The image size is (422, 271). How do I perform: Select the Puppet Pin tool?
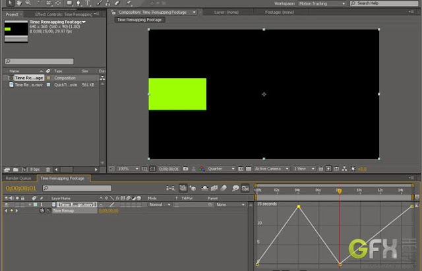tap(129, 3)
